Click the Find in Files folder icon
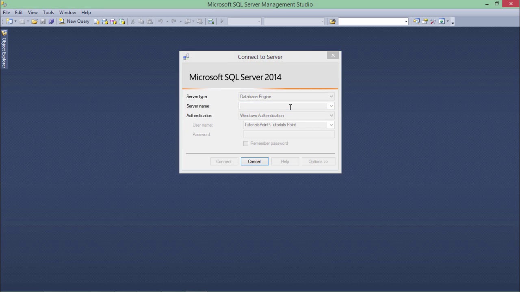 click(332, 21)
